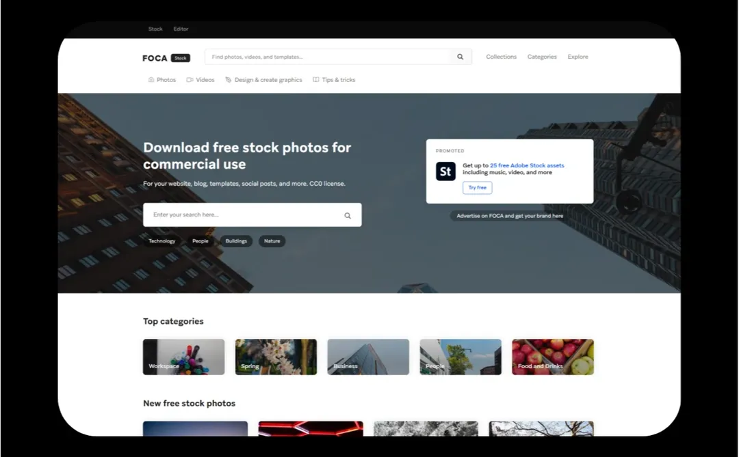Click the video icon beside Videos
The width and height of the screenshot is (739, 457).
(x=190, y=80)
